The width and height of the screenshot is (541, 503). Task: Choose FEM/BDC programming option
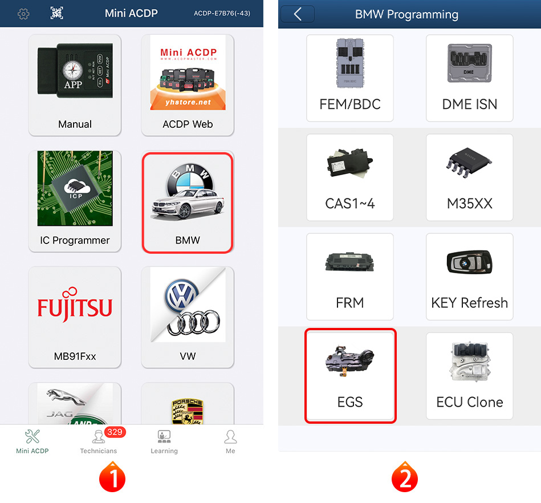point(350,78)
